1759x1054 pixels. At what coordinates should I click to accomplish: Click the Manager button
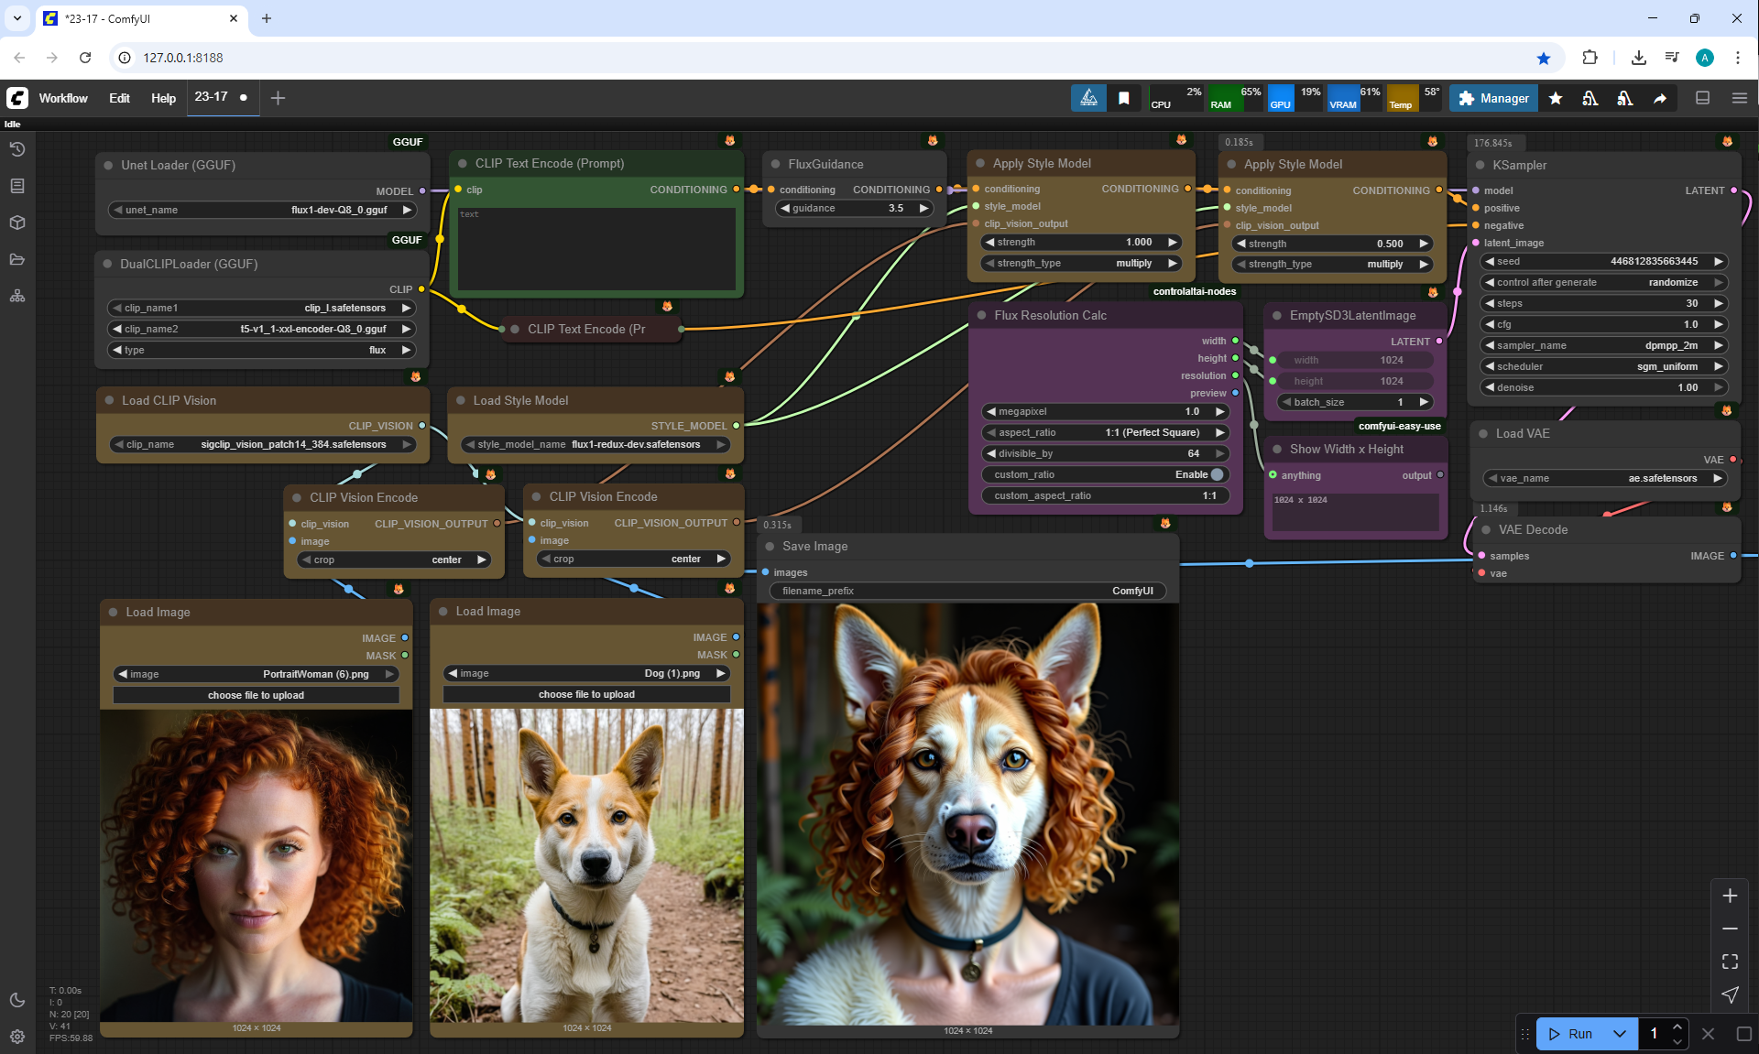(1493, 98)
